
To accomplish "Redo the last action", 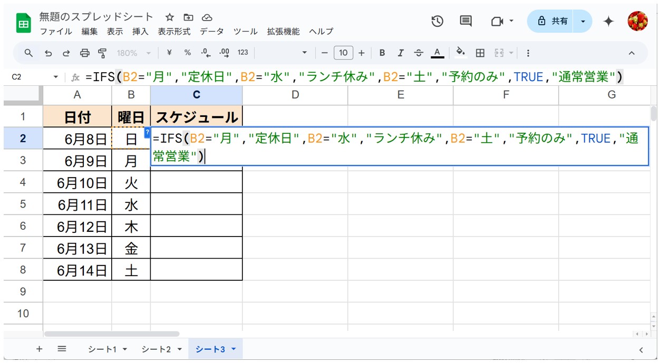I will tap(66, 53).
